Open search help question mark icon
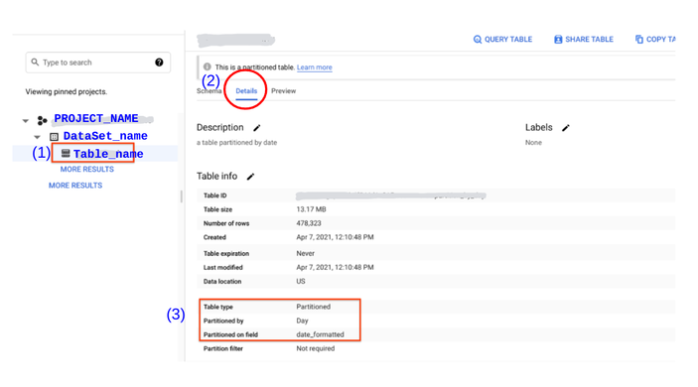Viewport: 698px width, 387px height. click(159, 63)
